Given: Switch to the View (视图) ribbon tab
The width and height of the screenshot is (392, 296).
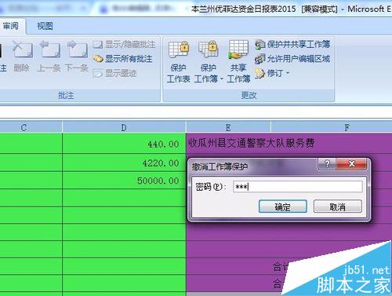Looking at the screenshot, I should (45, 26).
